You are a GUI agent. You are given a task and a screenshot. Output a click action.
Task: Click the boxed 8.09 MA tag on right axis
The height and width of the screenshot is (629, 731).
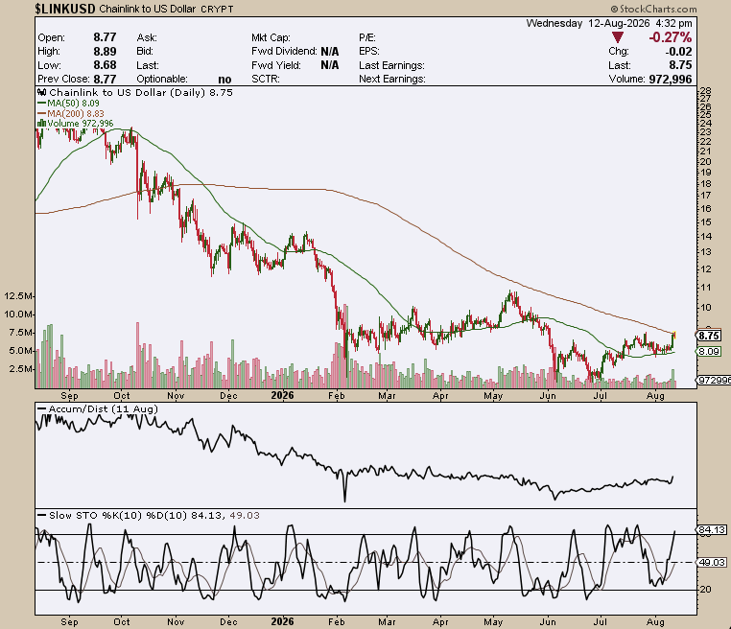click(x=709, y=351)
